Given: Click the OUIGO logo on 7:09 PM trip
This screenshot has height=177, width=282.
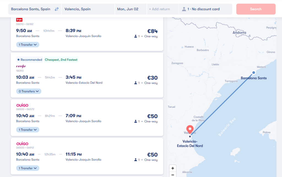Looking at the screenshot, I should (22, 105).
